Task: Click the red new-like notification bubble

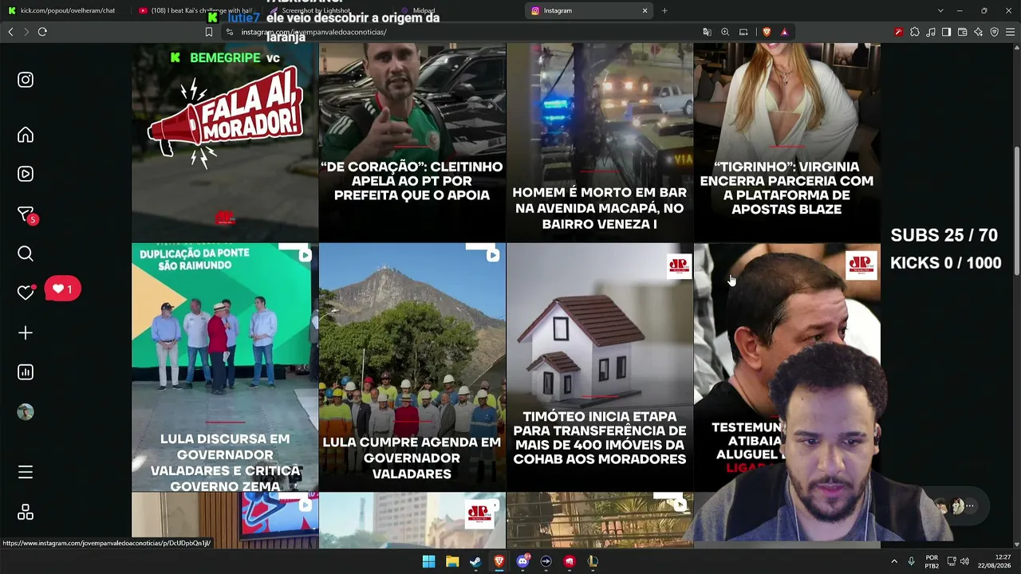Action: [62, 289]
